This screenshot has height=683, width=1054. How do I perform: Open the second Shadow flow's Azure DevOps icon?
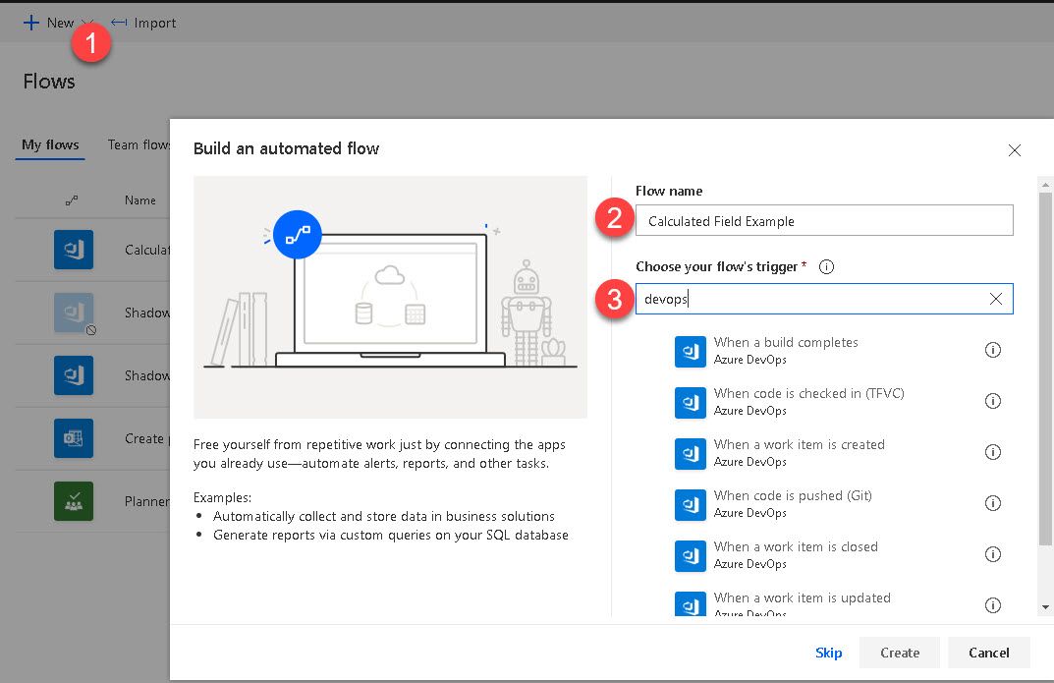[x=74, y=375]
